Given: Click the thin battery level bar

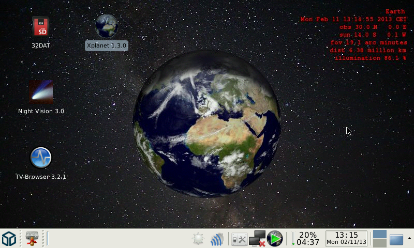Looking at the screenshot, I should point(293,239).
